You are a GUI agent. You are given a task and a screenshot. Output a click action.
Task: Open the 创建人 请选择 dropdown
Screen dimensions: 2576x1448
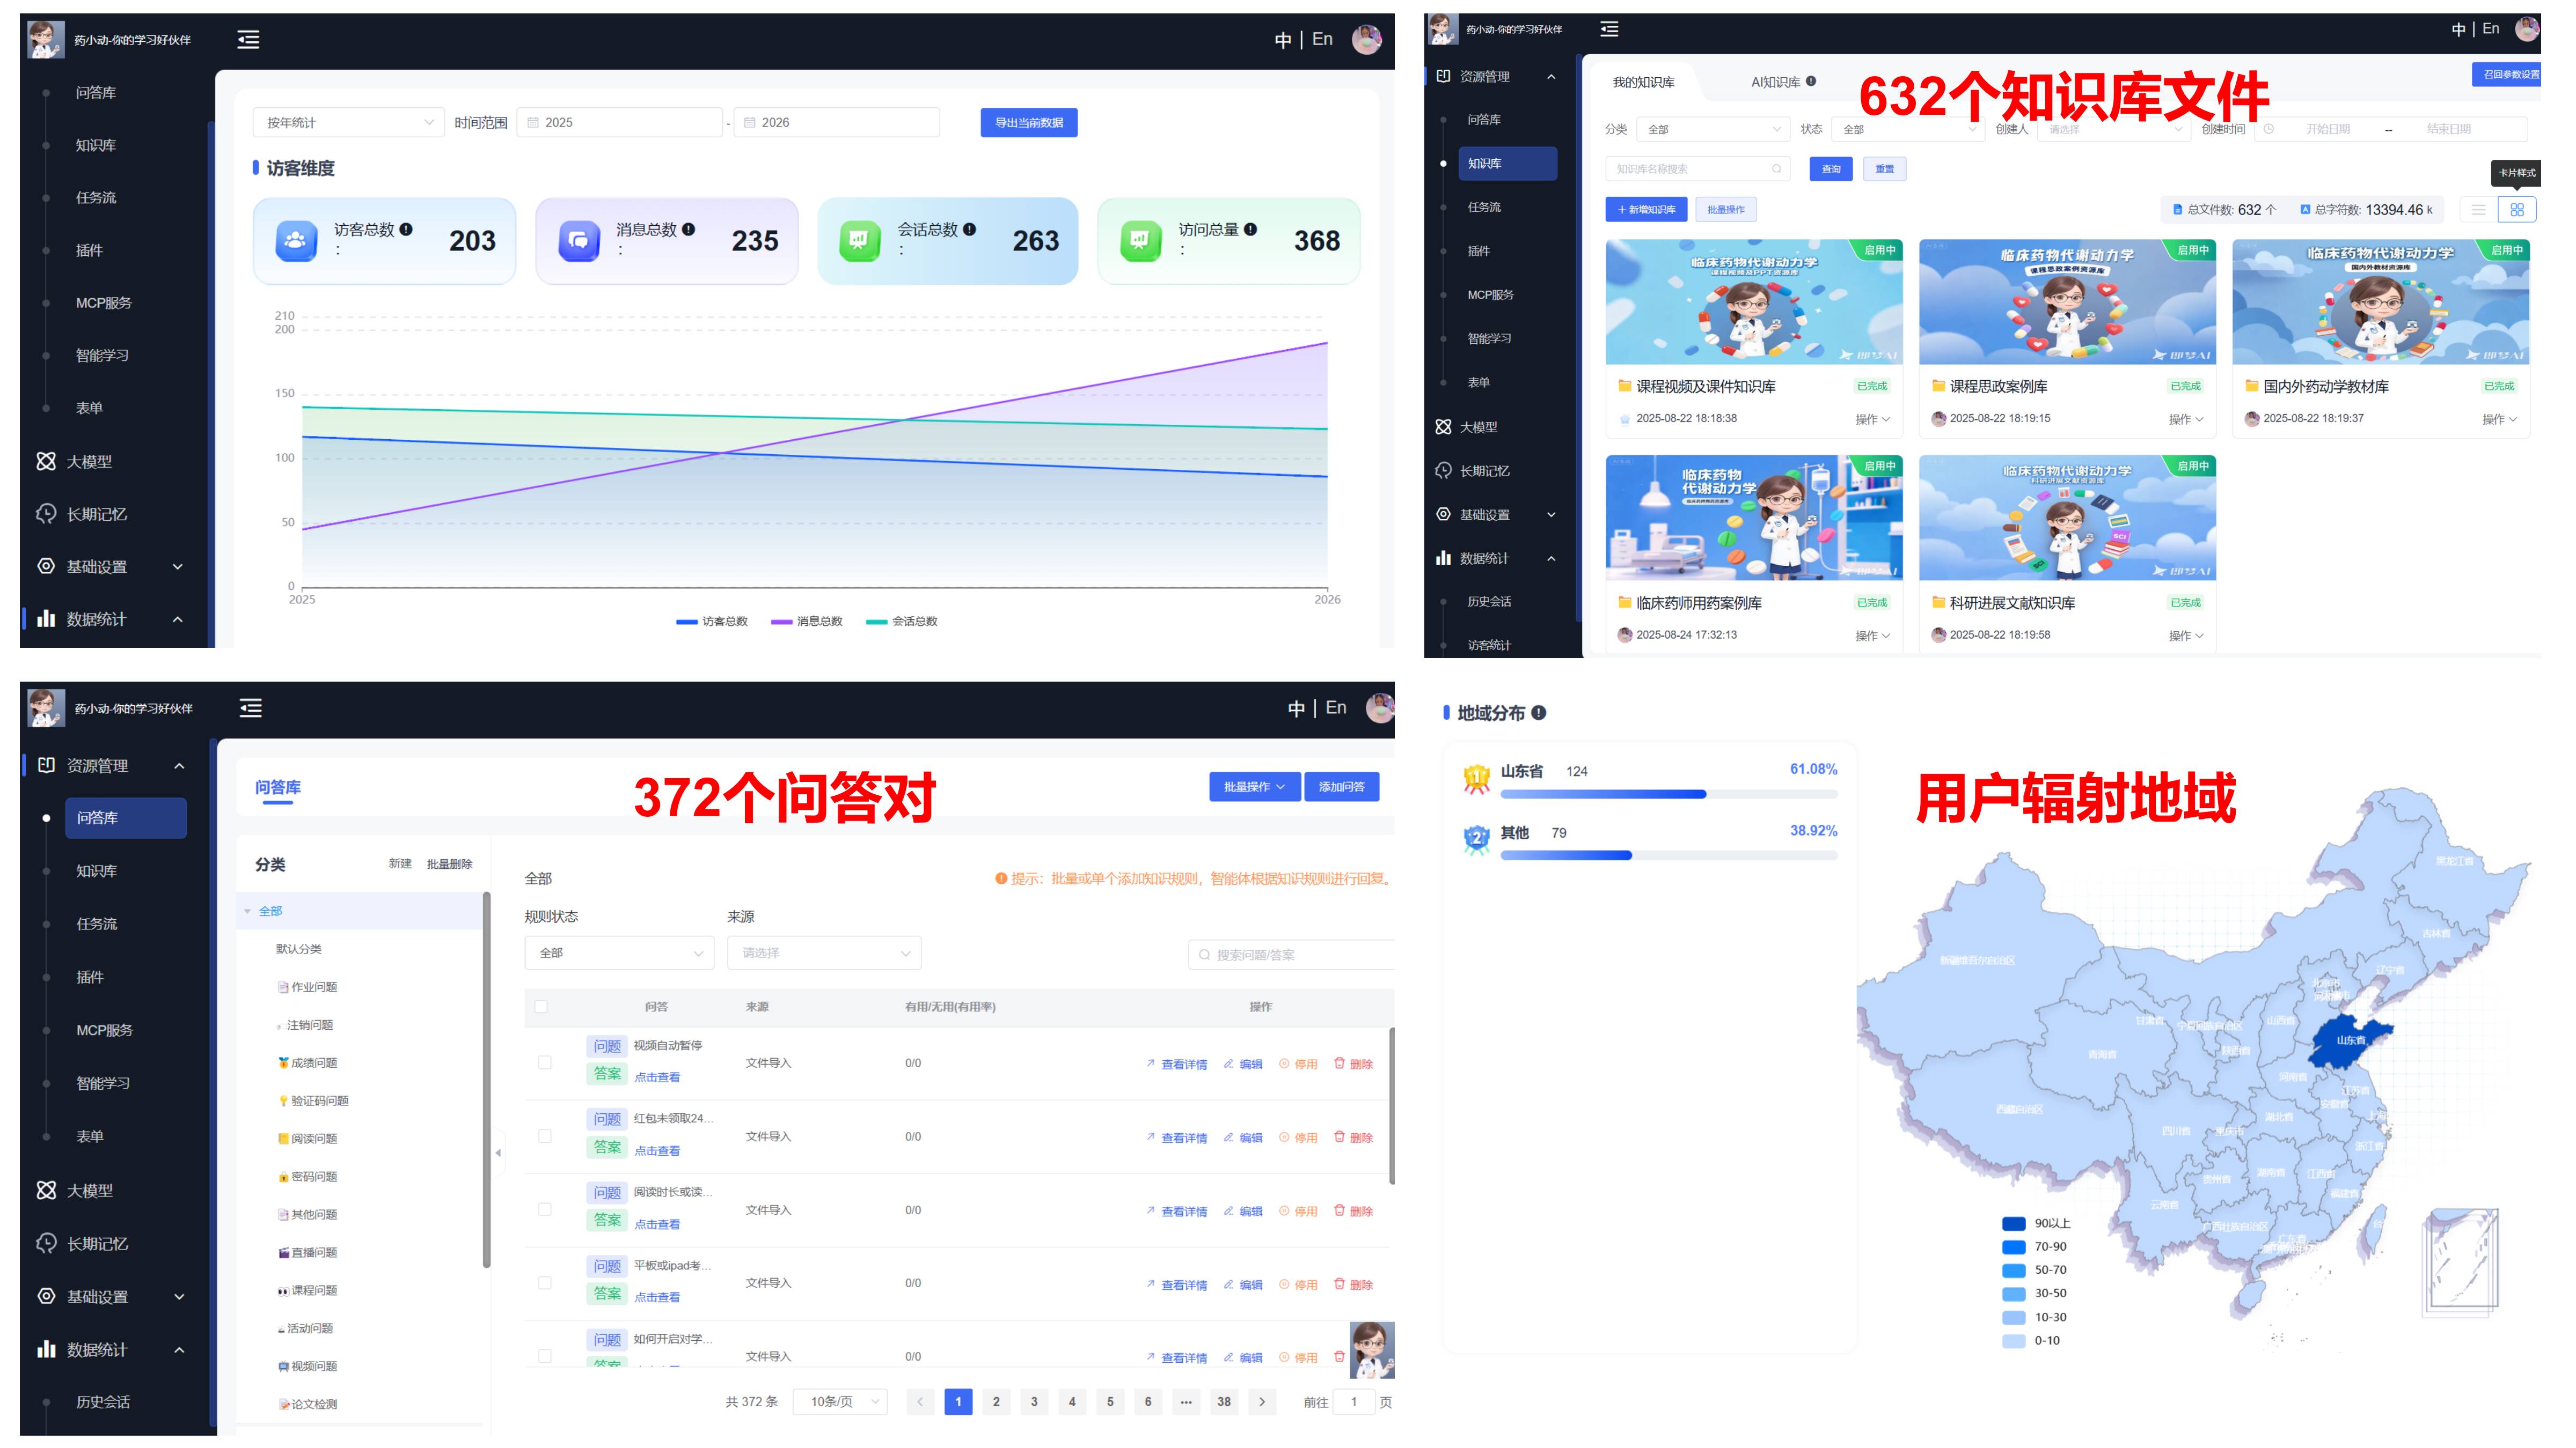coord(2113,129)
